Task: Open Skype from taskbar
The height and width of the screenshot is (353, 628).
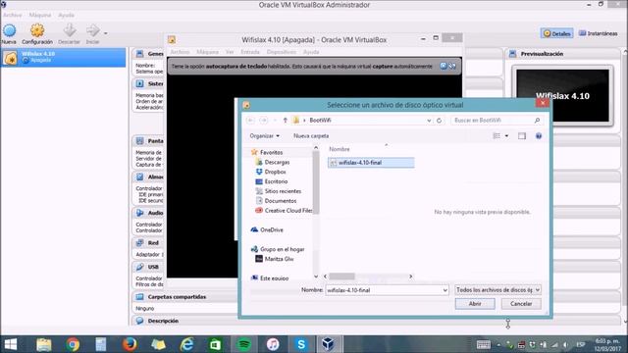Action: point(301,344)
